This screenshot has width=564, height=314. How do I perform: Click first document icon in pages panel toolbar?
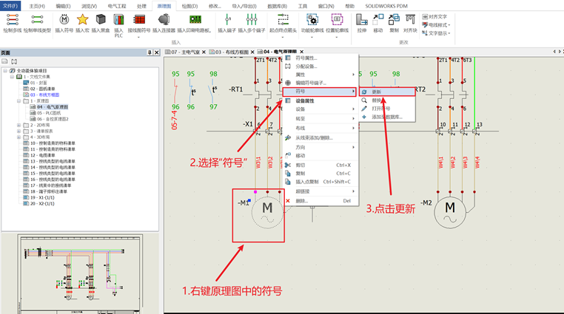coord(4,61)
